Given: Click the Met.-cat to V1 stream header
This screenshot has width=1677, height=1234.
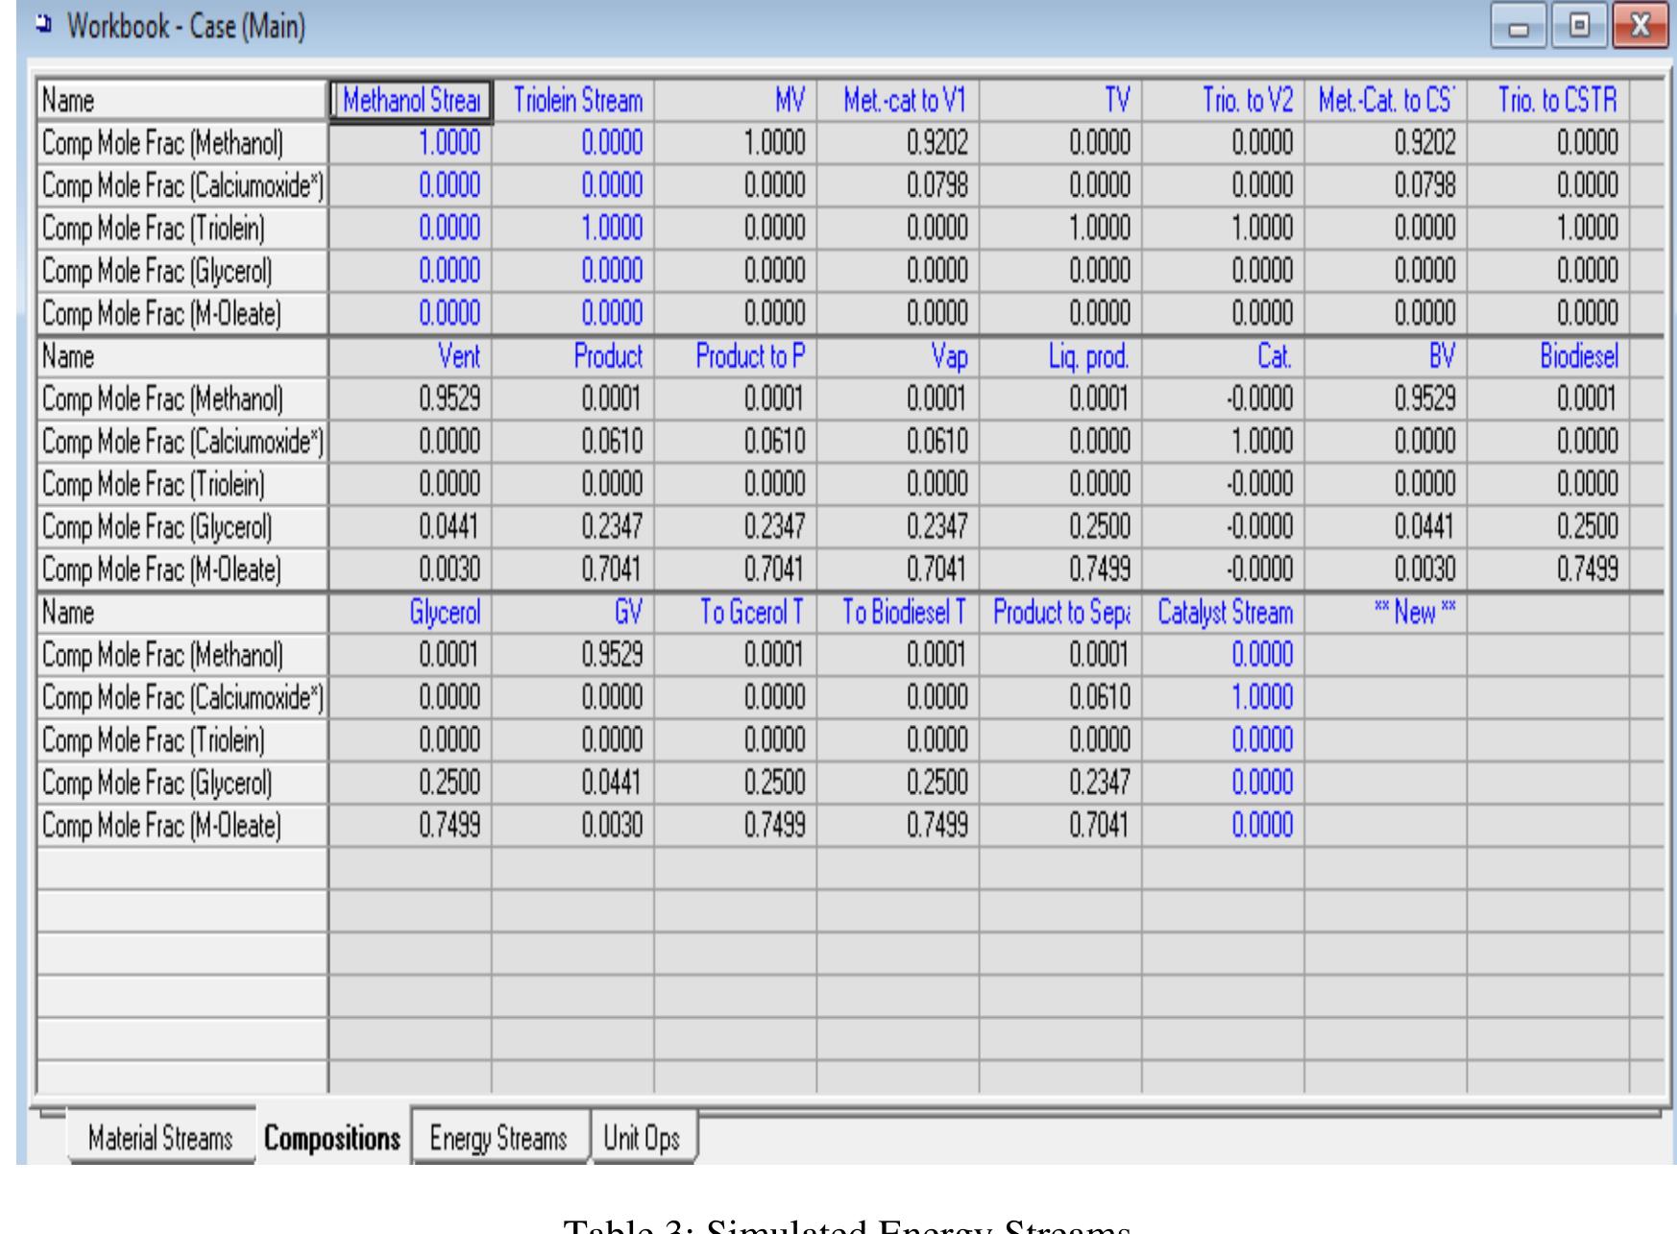Looking at the screenshot, I should click(x=898, y=101).
